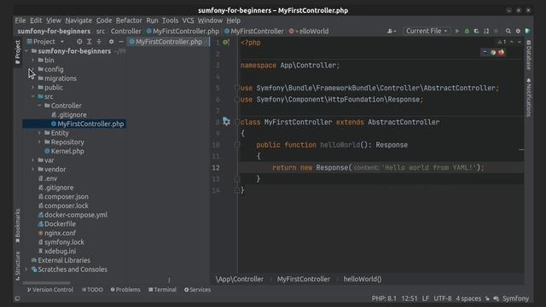The width and height of the screenshot is (546, 307).
Task: Expand the vendor folder
Action: (x=33, y=169)
